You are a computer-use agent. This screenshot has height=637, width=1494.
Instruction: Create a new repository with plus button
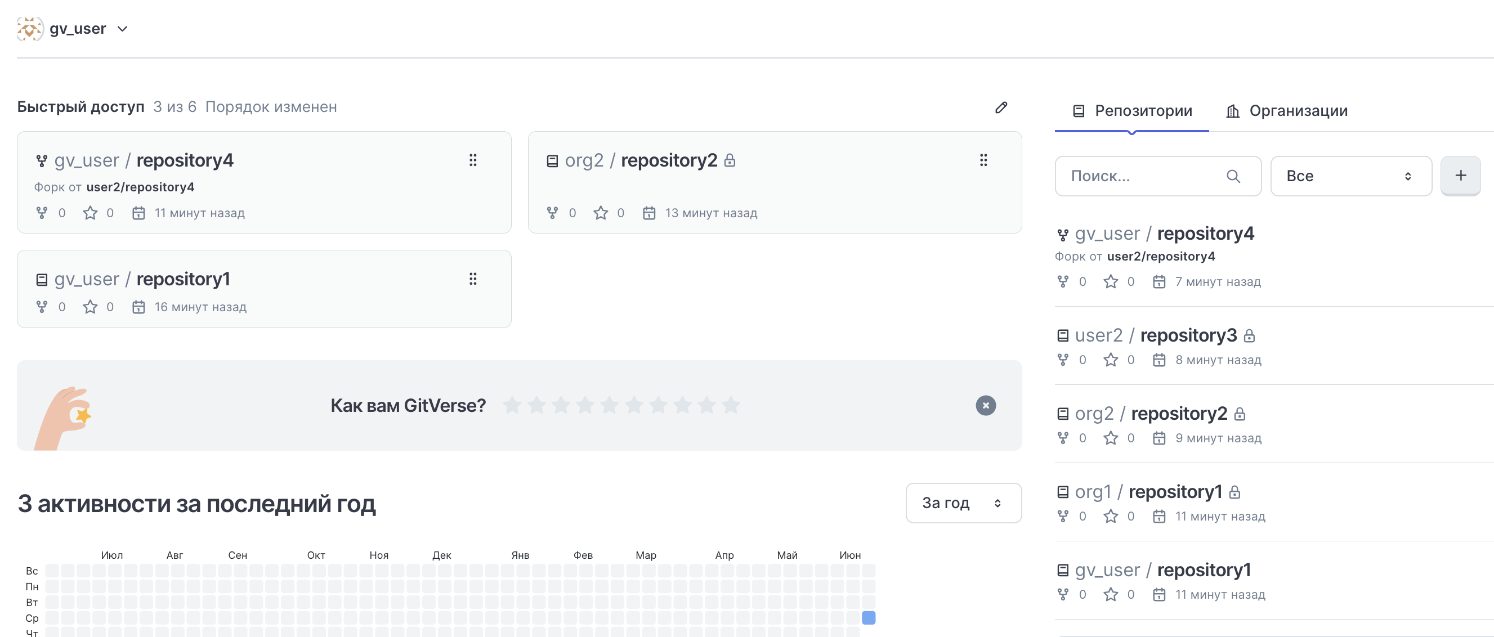tap(1460, 176)
